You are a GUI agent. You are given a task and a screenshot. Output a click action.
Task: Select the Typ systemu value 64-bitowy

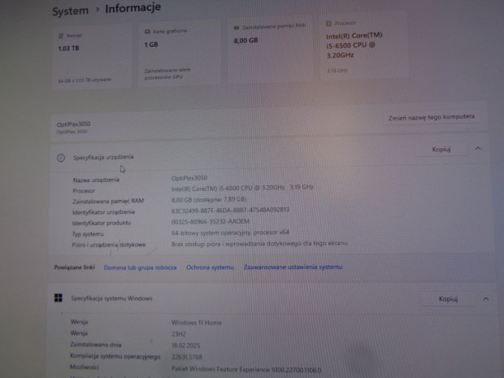(x=230, y=232)
